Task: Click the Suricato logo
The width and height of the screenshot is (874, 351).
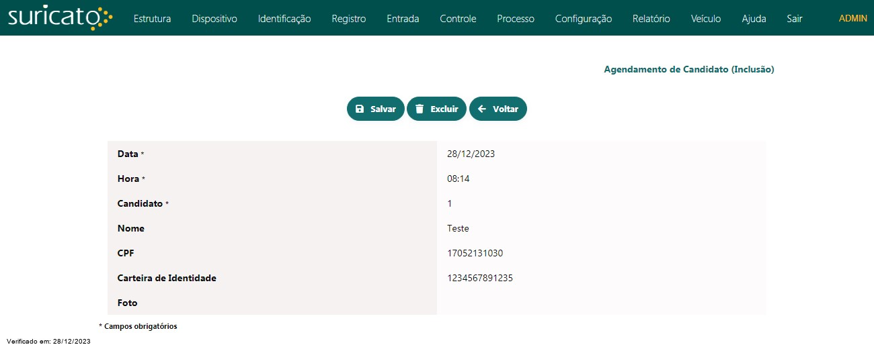Action: pyautogui.click(x=61, y=17)
